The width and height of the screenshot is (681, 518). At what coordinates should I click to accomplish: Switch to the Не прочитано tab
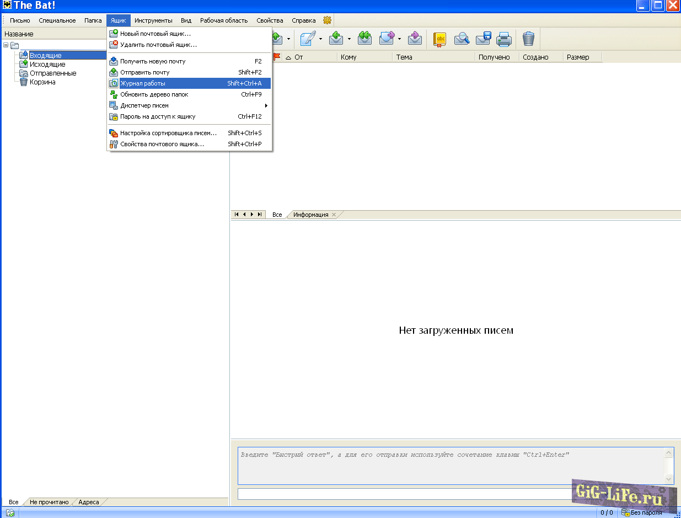[49, 502]
